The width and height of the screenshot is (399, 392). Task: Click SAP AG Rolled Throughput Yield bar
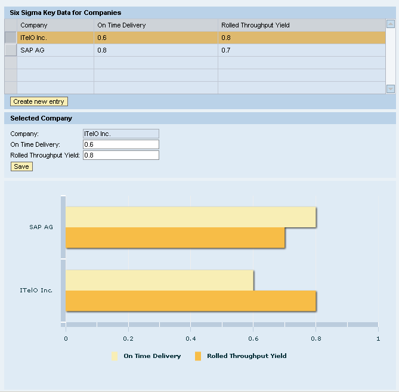(175, 237)
